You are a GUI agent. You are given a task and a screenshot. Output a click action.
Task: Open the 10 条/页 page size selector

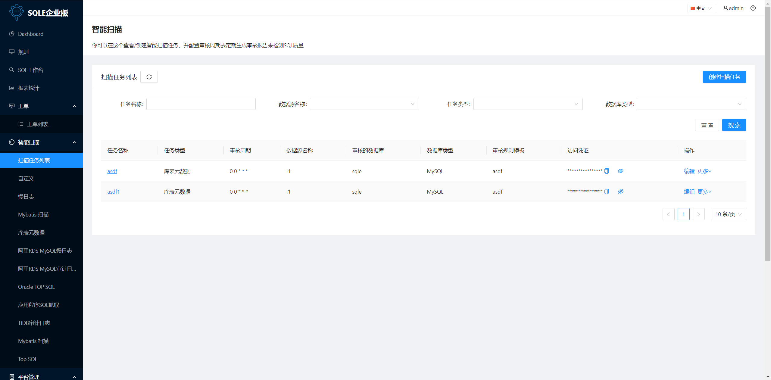[x=728, y=214]
